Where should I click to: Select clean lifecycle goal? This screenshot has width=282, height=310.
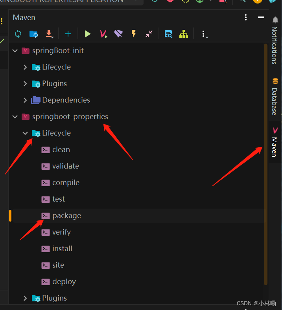coord(61,150)
